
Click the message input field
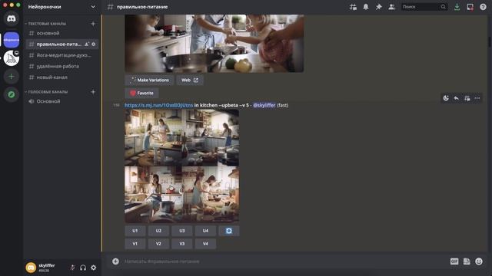tap(282, 261)
